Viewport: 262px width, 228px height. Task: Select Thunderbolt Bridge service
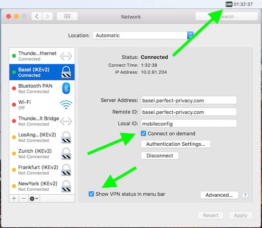pyautogui.click(x=42, y=121)
